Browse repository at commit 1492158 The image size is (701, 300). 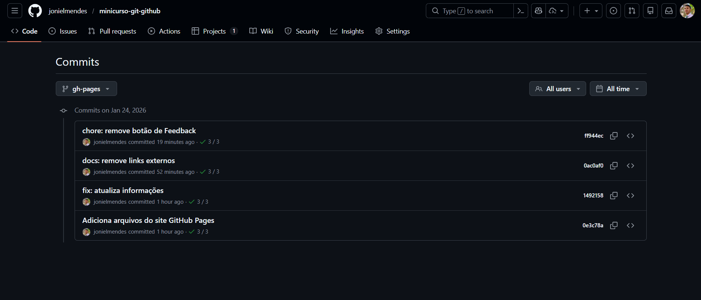point(630,196)
